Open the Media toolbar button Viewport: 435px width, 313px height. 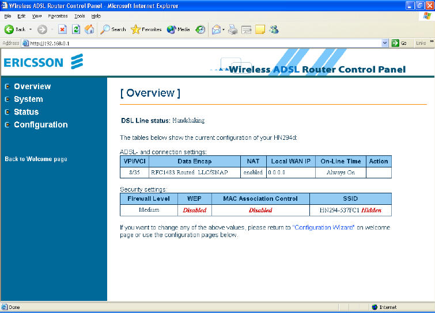tap(179, 29)
